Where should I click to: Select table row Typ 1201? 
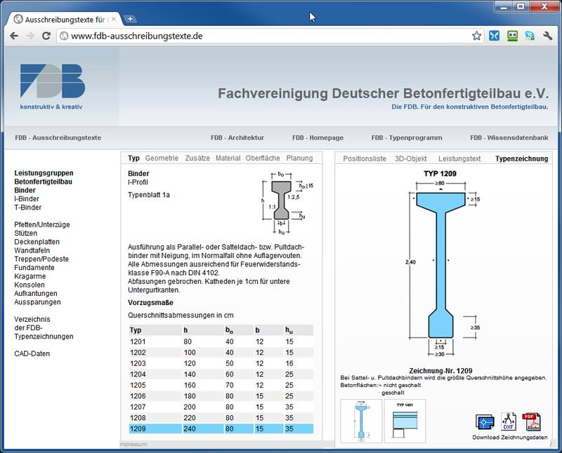221,342
